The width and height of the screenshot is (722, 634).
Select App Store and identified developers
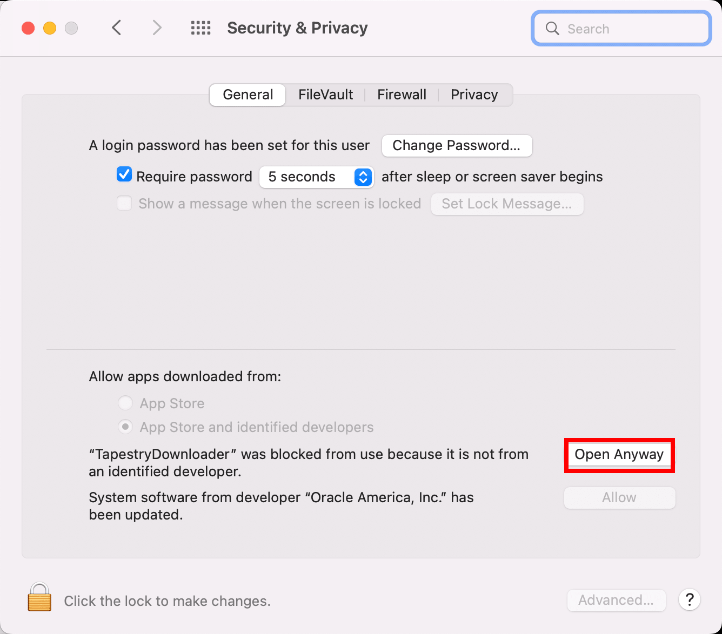[x=125, y=427]
